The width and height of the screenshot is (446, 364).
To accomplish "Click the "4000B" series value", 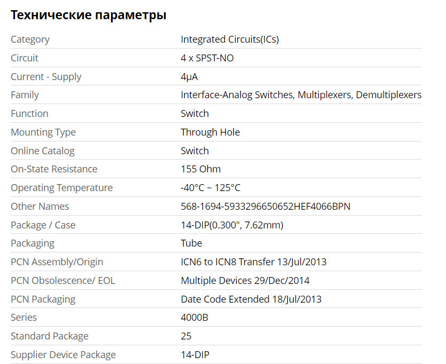I will pos(194,318).
